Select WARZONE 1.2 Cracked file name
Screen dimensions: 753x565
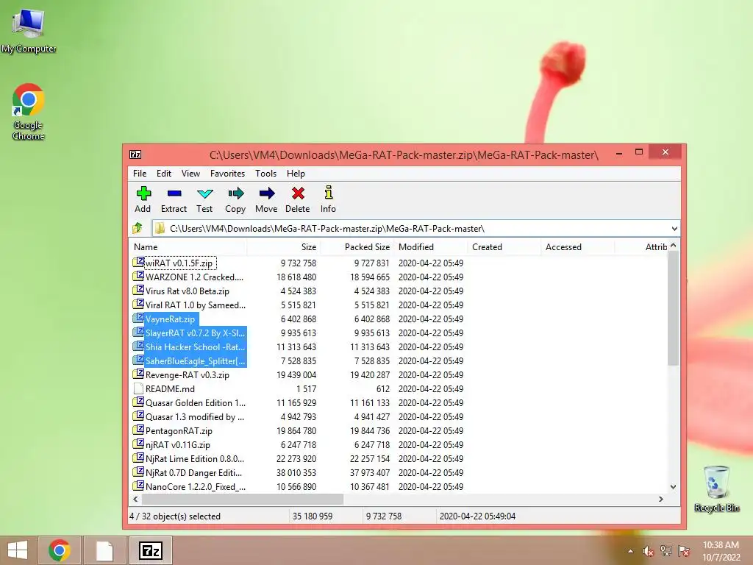[x=194, y=277]
